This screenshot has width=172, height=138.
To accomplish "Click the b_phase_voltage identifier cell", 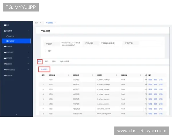I will (103, 85).
